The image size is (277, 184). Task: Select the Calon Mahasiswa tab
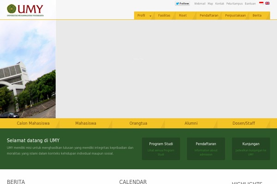[x=33, y=123]
